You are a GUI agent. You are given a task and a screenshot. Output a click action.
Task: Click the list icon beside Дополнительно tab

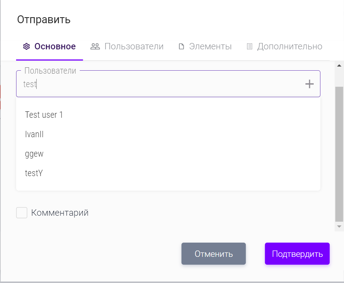coord(249,47)
